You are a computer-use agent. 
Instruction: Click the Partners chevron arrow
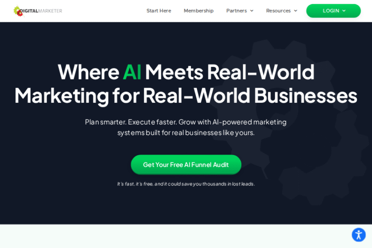[x=252, y=11]
